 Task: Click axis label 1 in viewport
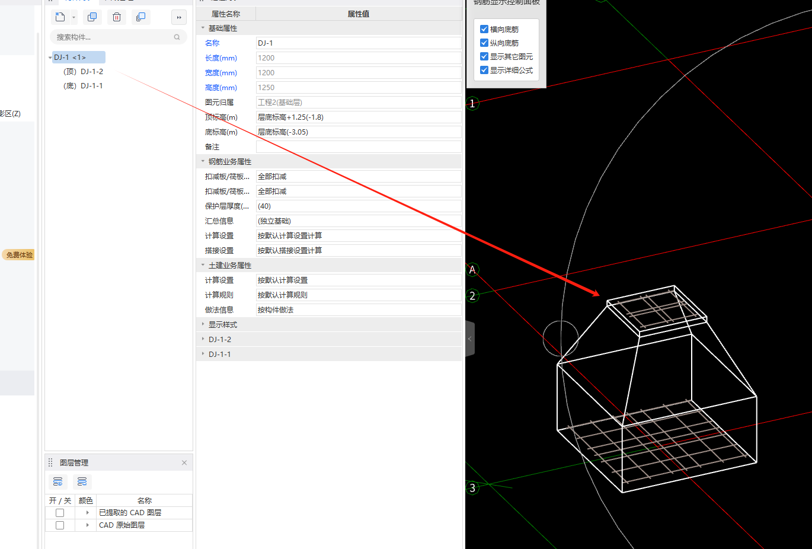click(472, 103)
